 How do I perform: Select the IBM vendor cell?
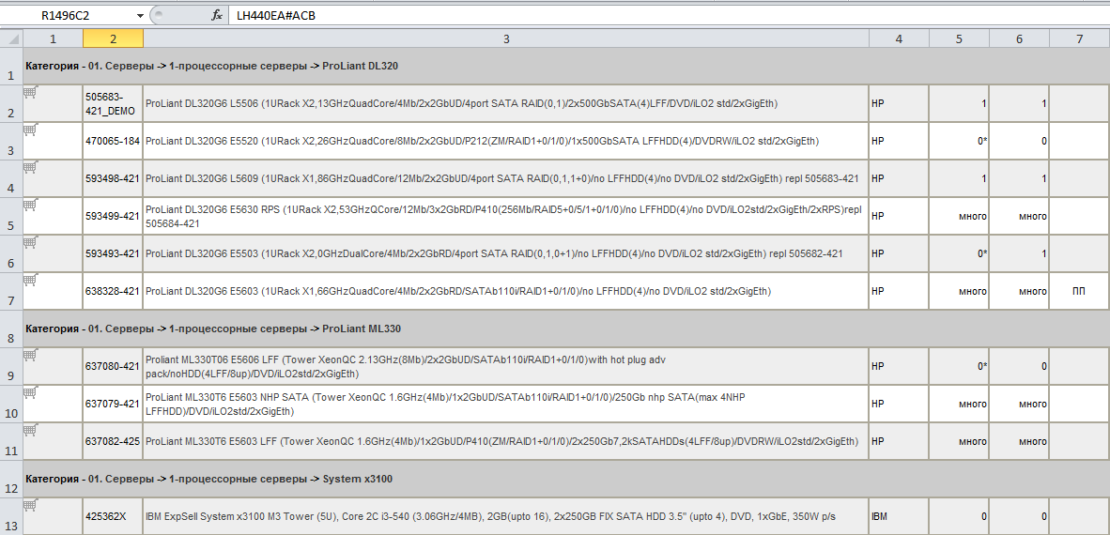[899, 516]
